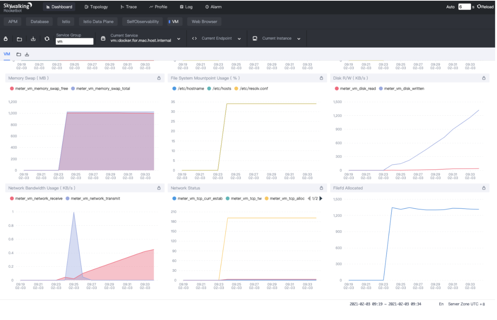Click the folder icon in the dashboard toolbar
The image size is (497, 320).
tap(19, 39)
